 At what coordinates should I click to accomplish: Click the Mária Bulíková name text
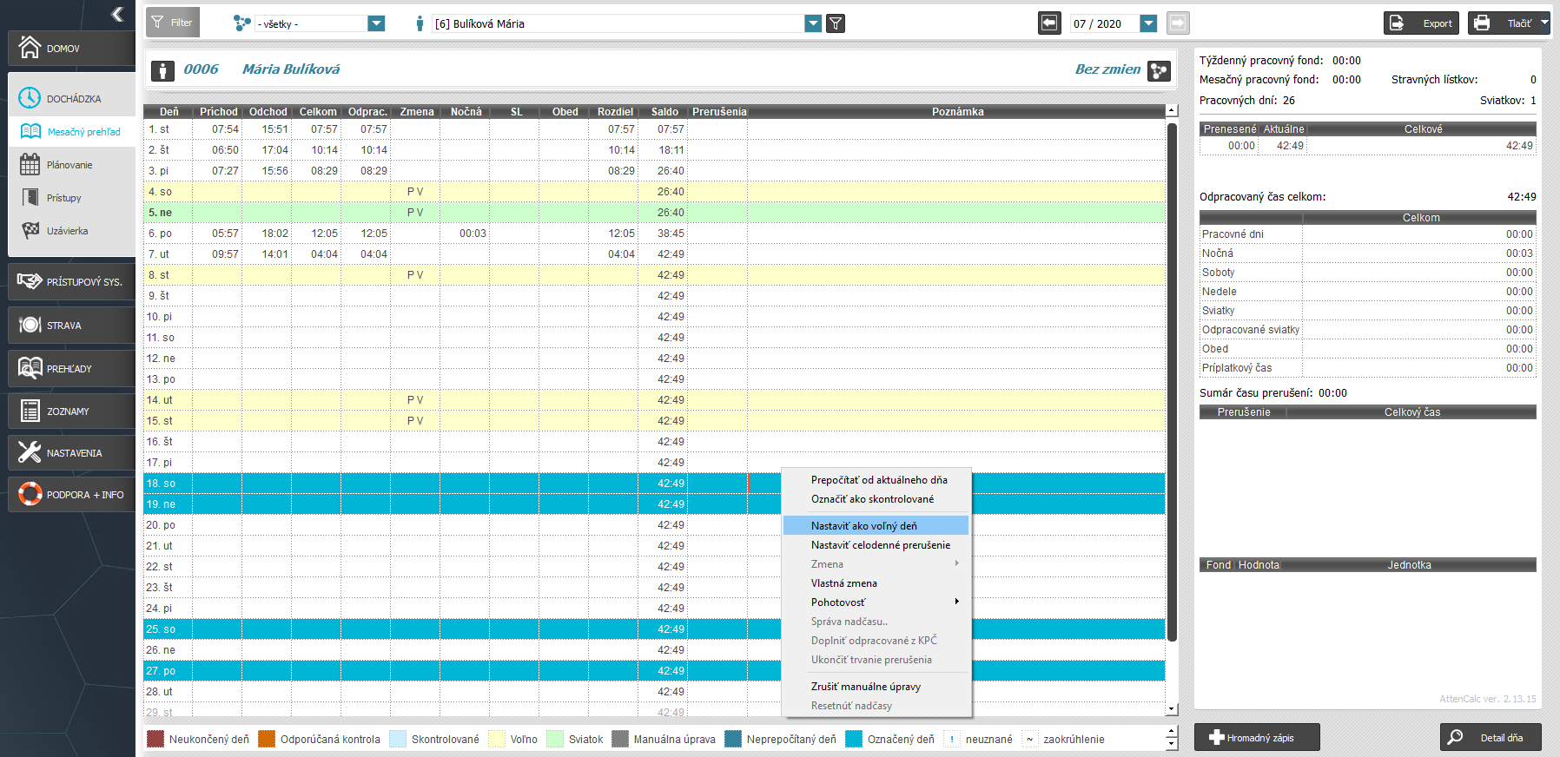point(291,69)
